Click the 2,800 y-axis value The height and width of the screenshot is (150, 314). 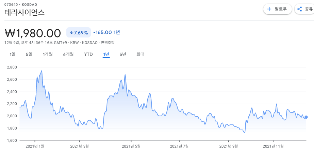coord(12,67)
